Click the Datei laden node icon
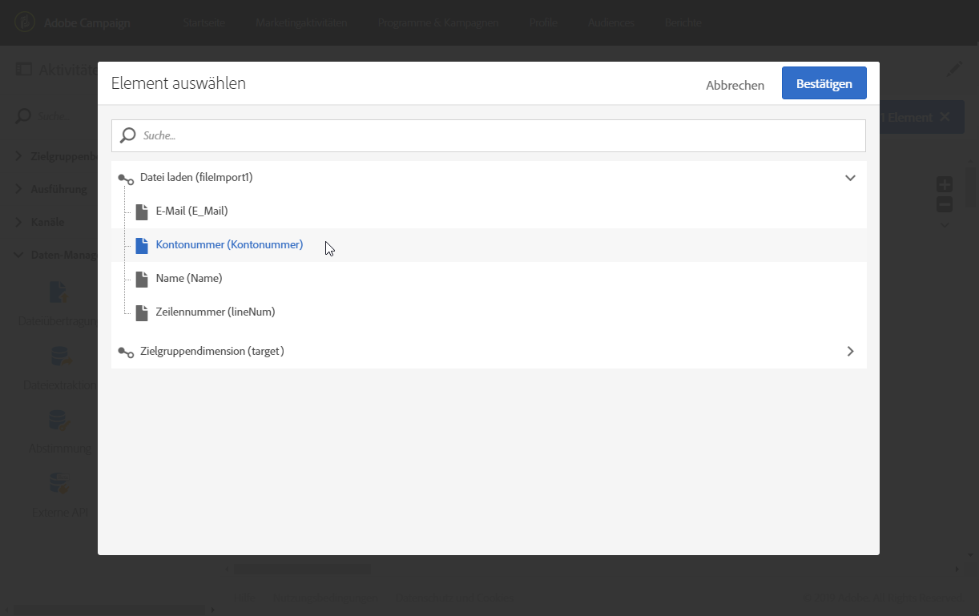The image size is (979, 616). (126, 179)
